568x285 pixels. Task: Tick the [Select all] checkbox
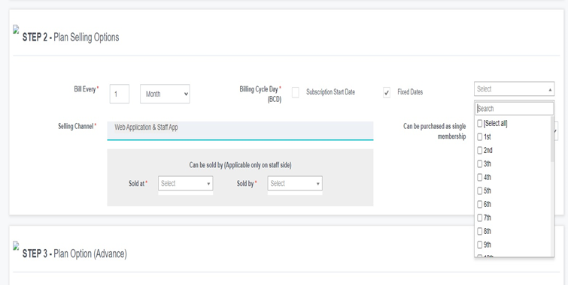tap(480, 124)
